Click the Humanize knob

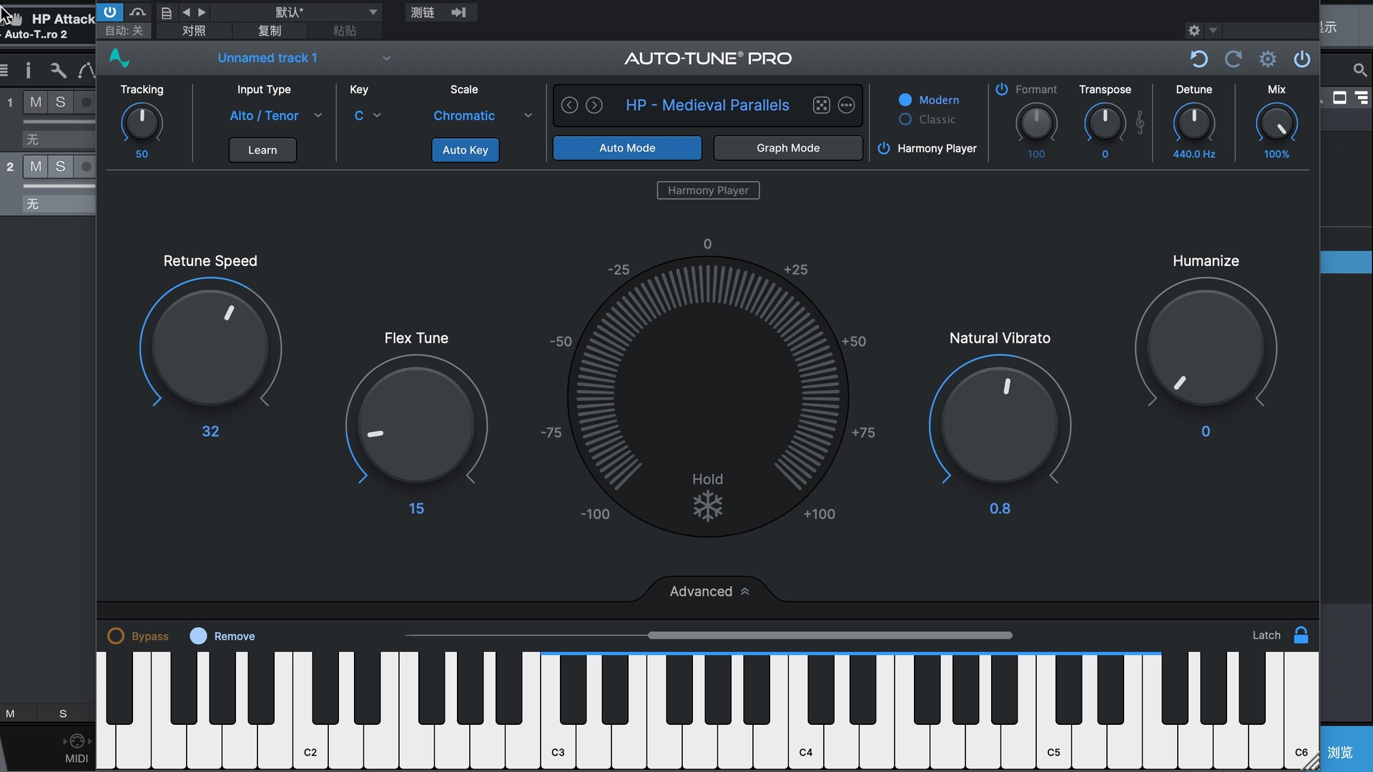(x=1206, y=348)
